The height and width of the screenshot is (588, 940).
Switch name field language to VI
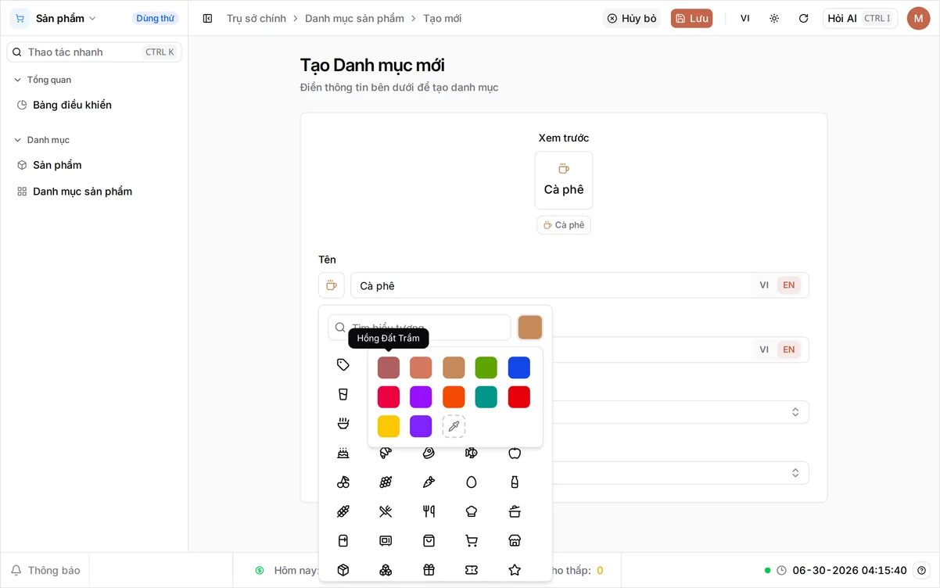pyautogui.click(x=764, y=285)
